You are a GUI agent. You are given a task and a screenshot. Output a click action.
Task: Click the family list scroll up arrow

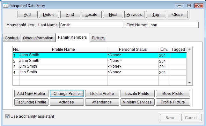tap(189, 49)
